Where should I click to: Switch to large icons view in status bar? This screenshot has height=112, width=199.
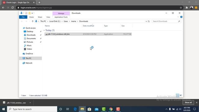181,96
